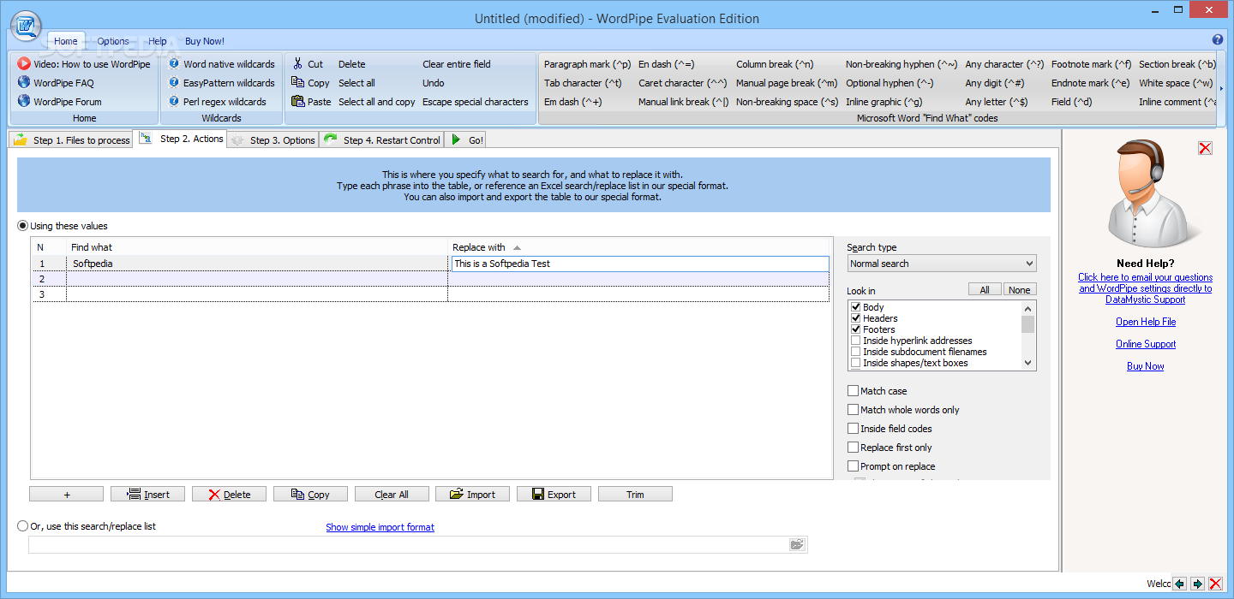Click Look in list scroll down arrow
The width and height of the screenshot is (1234, 599).
[x=1028, y=363]
